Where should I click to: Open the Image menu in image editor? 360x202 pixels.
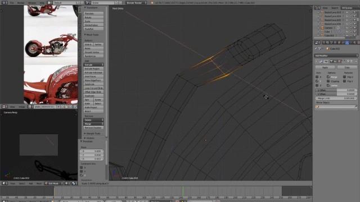pyautogui.click(x=21, y=107)
